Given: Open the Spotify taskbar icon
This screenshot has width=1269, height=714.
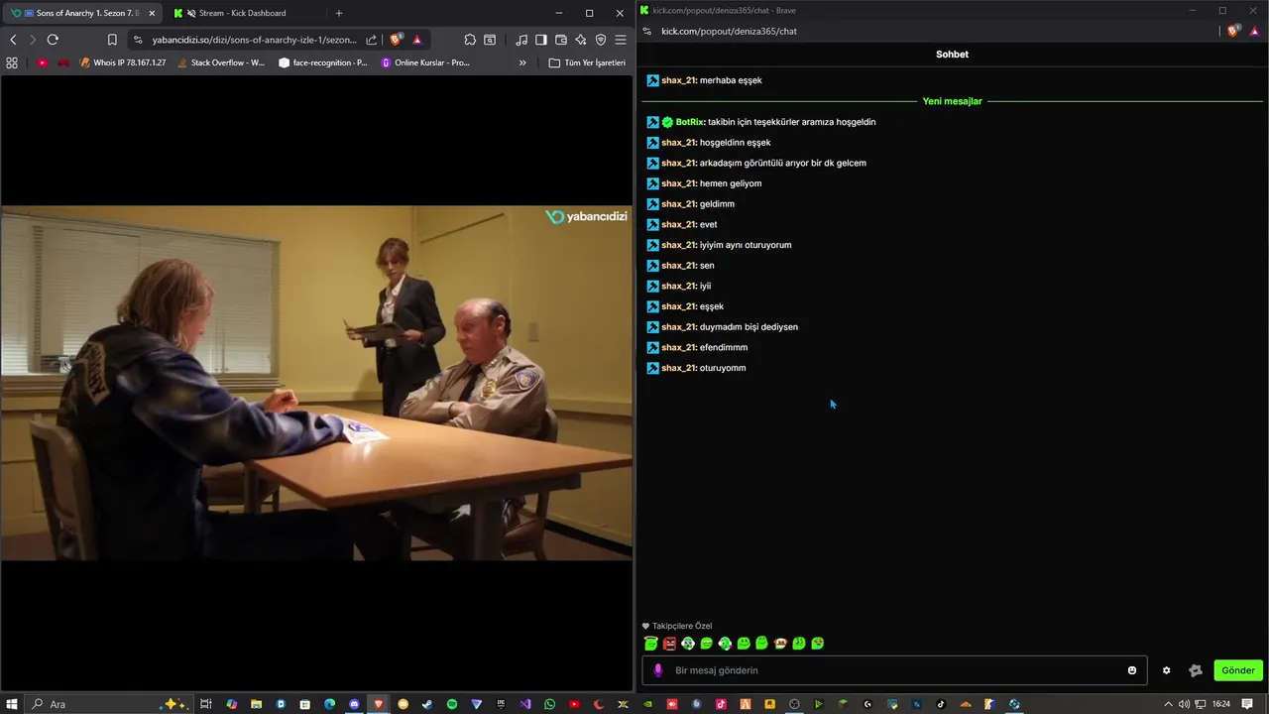Looking at the screenshot, I should [x=452, y=704].
